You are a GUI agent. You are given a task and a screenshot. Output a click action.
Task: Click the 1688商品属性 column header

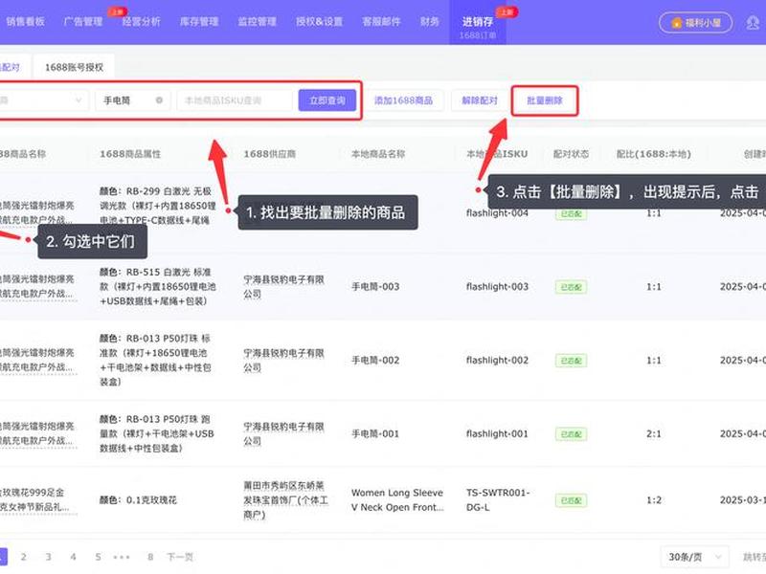point(130,154)
